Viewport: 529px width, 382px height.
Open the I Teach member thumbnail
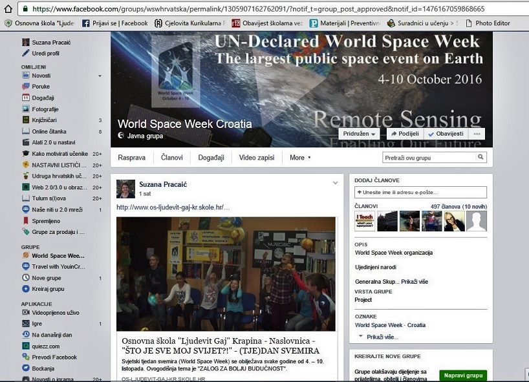click(365, 221)
